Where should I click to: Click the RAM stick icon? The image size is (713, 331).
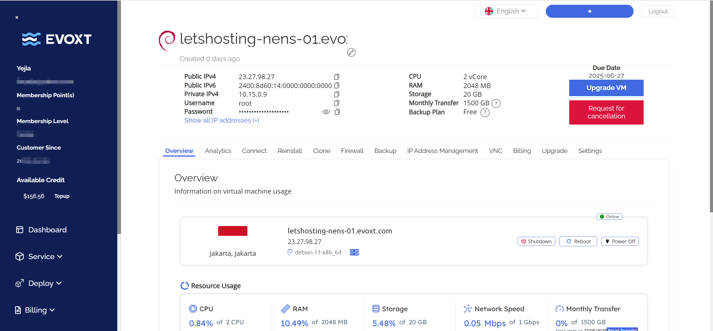pos(286,309)
